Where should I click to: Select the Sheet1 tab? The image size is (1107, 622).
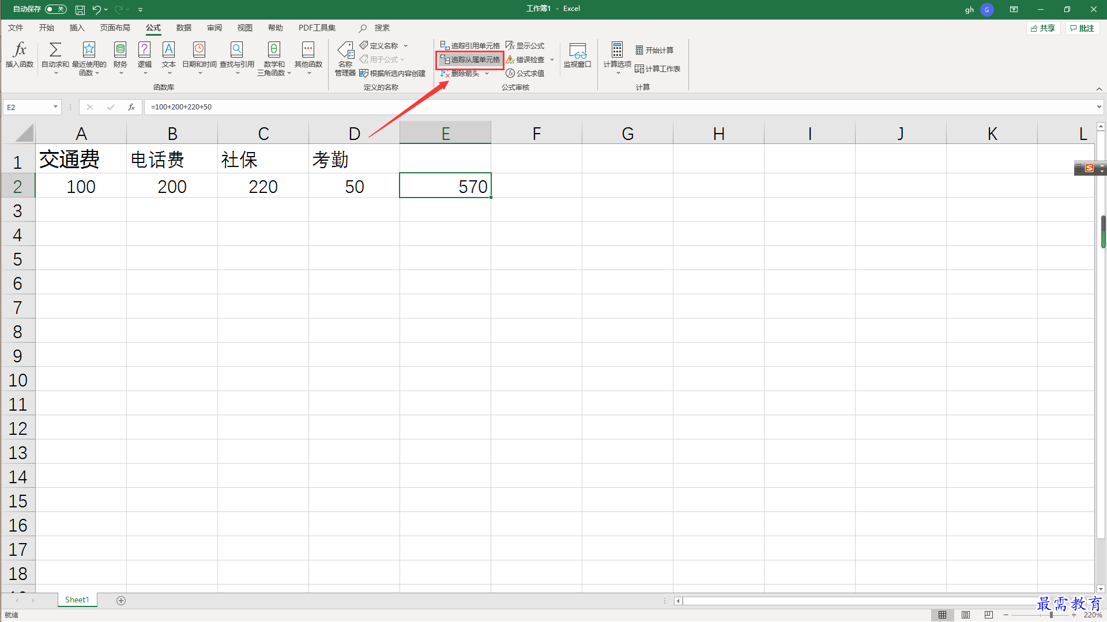77,600
